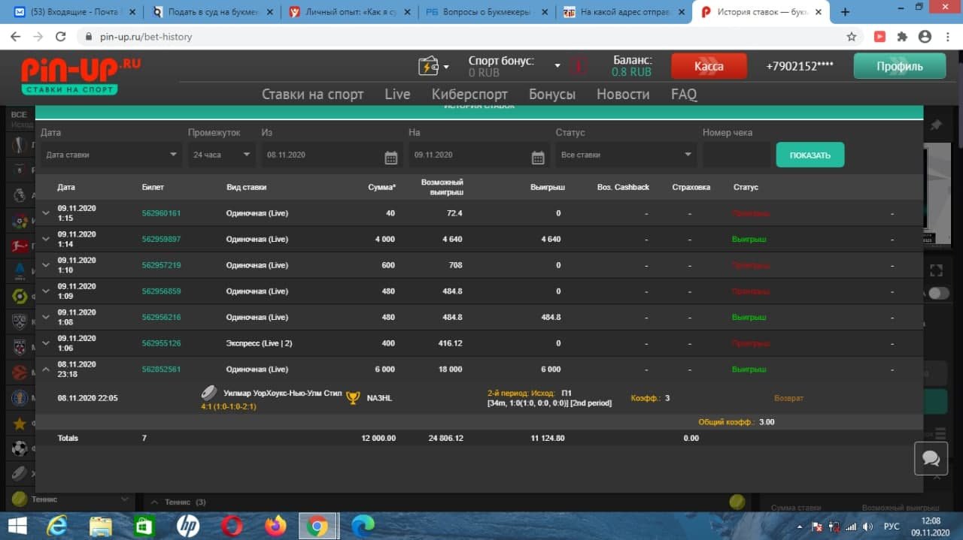Image resolution: width=963 pixels, height=540 pixels.
Task: Open the live chat bubble icon
Action: pos(931,458)
